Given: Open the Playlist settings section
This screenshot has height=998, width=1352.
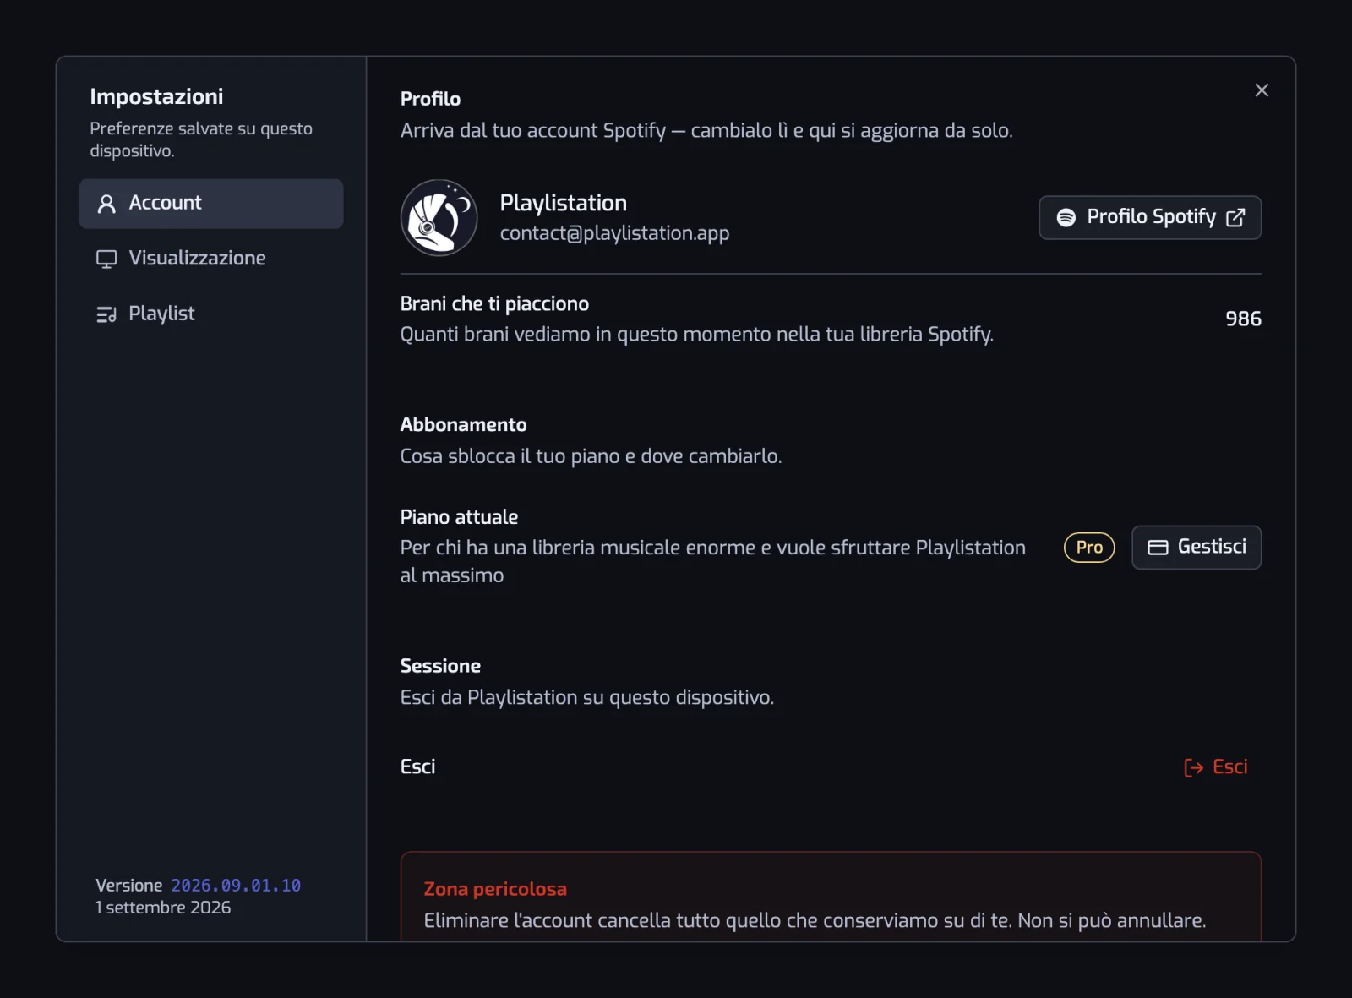Looking at the screenshot, I should tap(210, 314).
